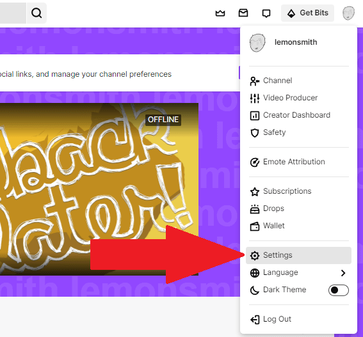Click the Dark Theme label
This screenshot has width=363, height=337.
point(284,290)
